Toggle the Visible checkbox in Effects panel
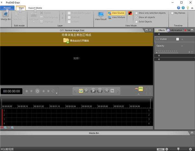Image resolution: width=195 pixels, height=151 pixels. point(177,39)
